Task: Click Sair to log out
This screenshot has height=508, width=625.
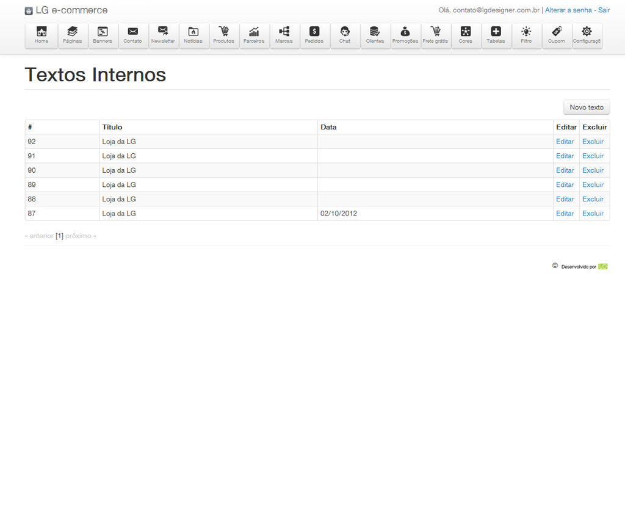Action: click(604, 10)
